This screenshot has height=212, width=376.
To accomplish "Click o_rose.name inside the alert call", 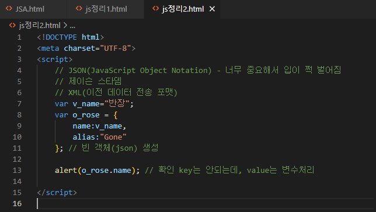I will point(106,171).
